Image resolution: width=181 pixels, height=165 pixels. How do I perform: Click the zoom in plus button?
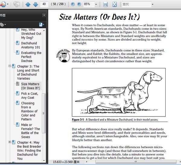tap(79, 4)
